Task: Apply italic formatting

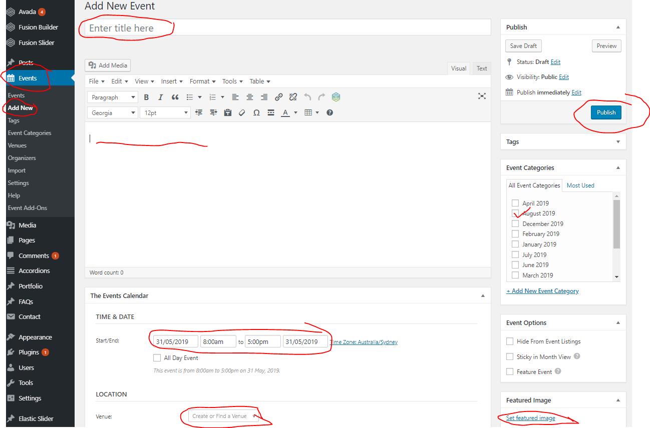Action: point(160,97)
